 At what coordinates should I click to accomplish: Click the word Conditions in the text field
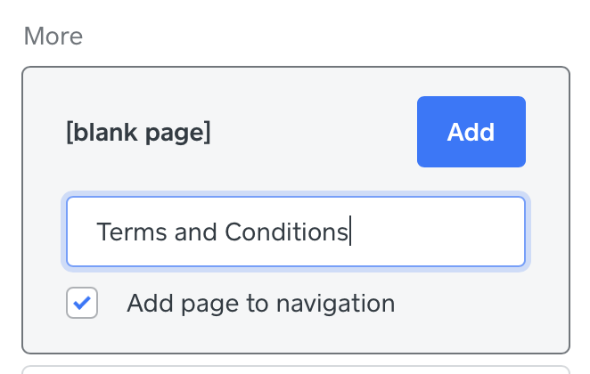pyautogui.click(x=285, y=232)
